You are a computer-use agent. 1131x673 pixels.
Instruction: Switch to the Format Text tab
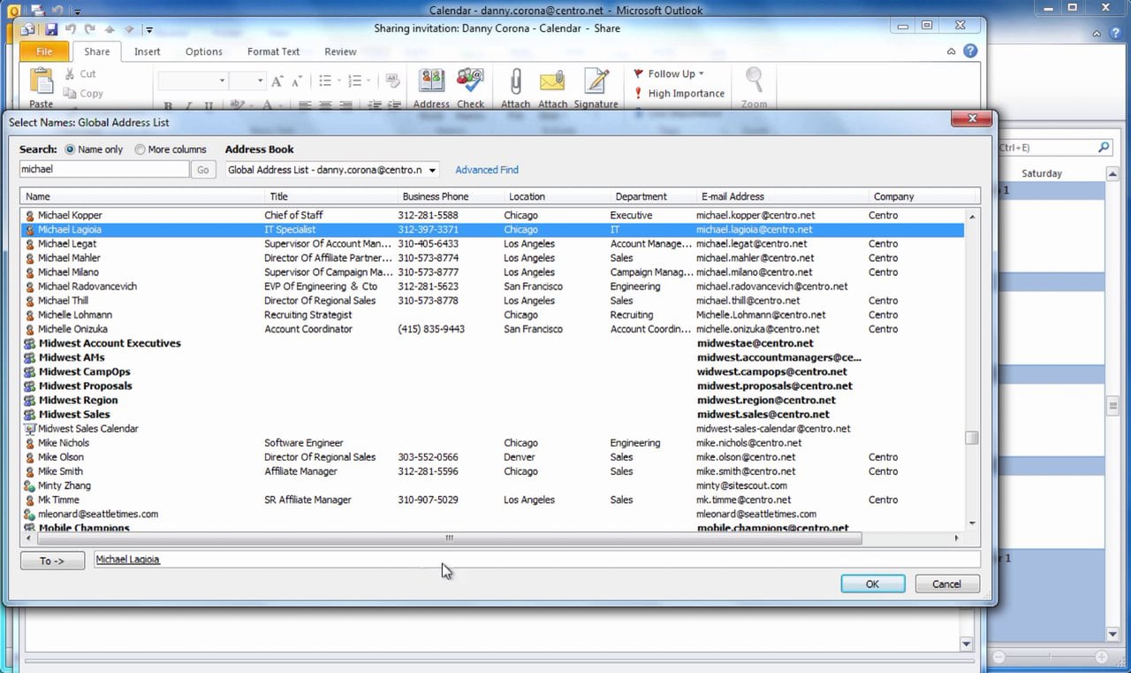[273, 51]
